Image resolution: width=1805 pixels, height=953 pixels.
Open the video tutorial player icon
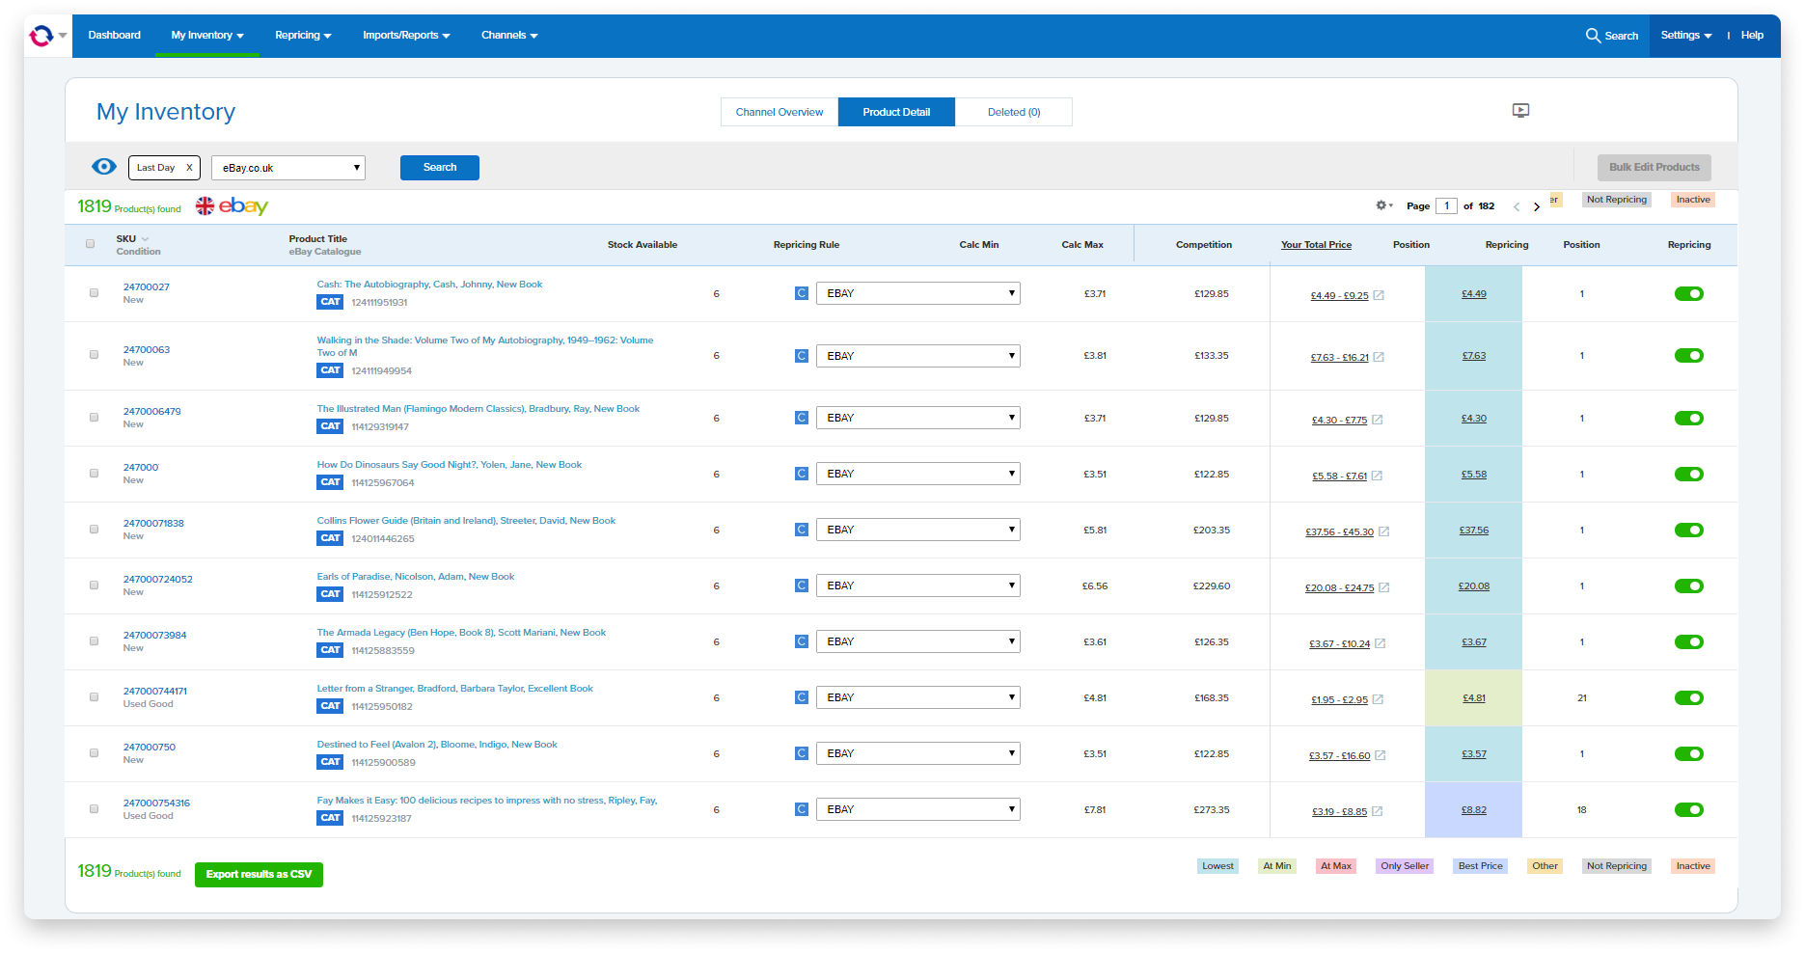point(1520,111)
